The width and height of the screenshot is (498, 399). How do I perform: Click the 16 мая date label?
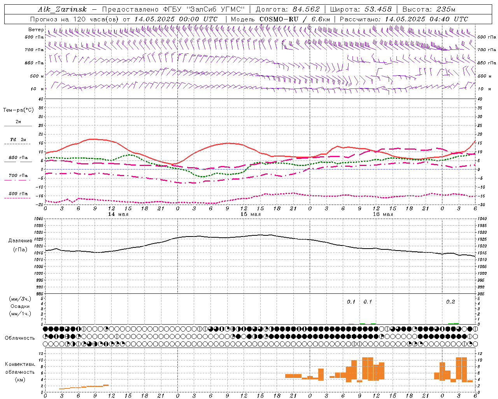click(383, 214)
